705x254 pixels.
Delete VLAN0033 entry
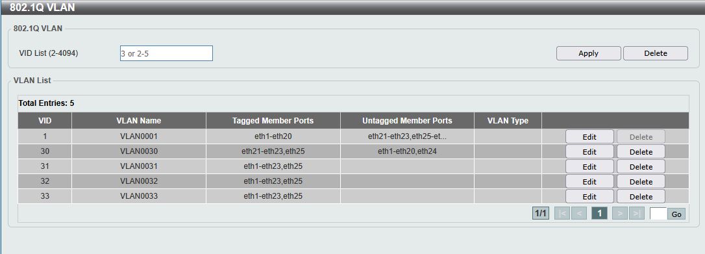pos(641,196)
